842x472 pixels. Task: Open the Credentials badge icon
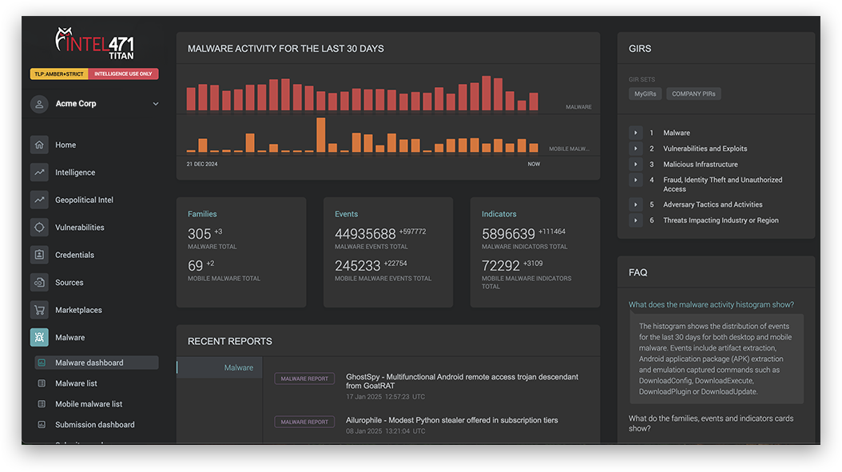pos(39,255)
